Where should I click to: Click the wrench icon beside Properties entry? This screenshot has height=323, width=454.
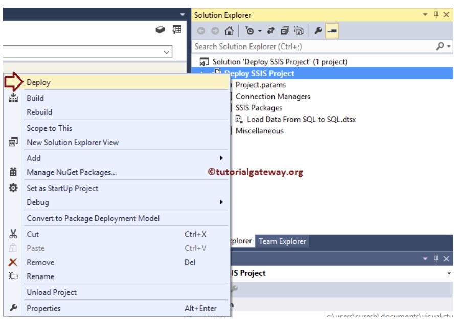pos(13,307)
